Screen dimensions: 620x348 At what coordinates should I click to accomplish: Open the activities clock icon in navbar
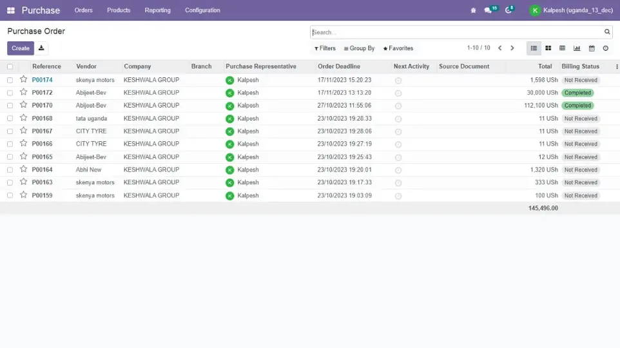pos(509,10)
